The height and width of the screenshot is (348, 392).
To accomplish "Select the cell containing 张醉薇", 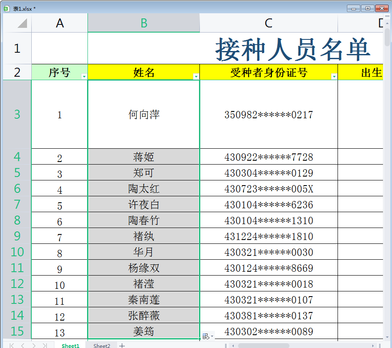I will coord(143,315).
